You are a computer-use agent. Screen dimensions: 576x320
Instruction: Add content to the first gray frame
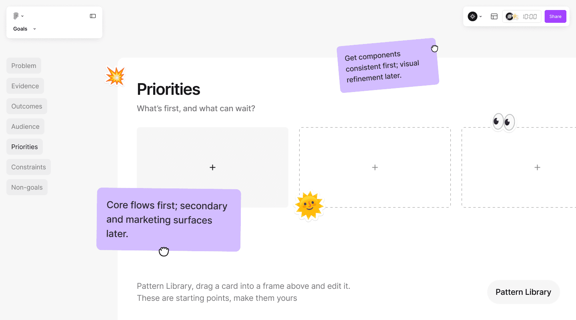(212, 167)
